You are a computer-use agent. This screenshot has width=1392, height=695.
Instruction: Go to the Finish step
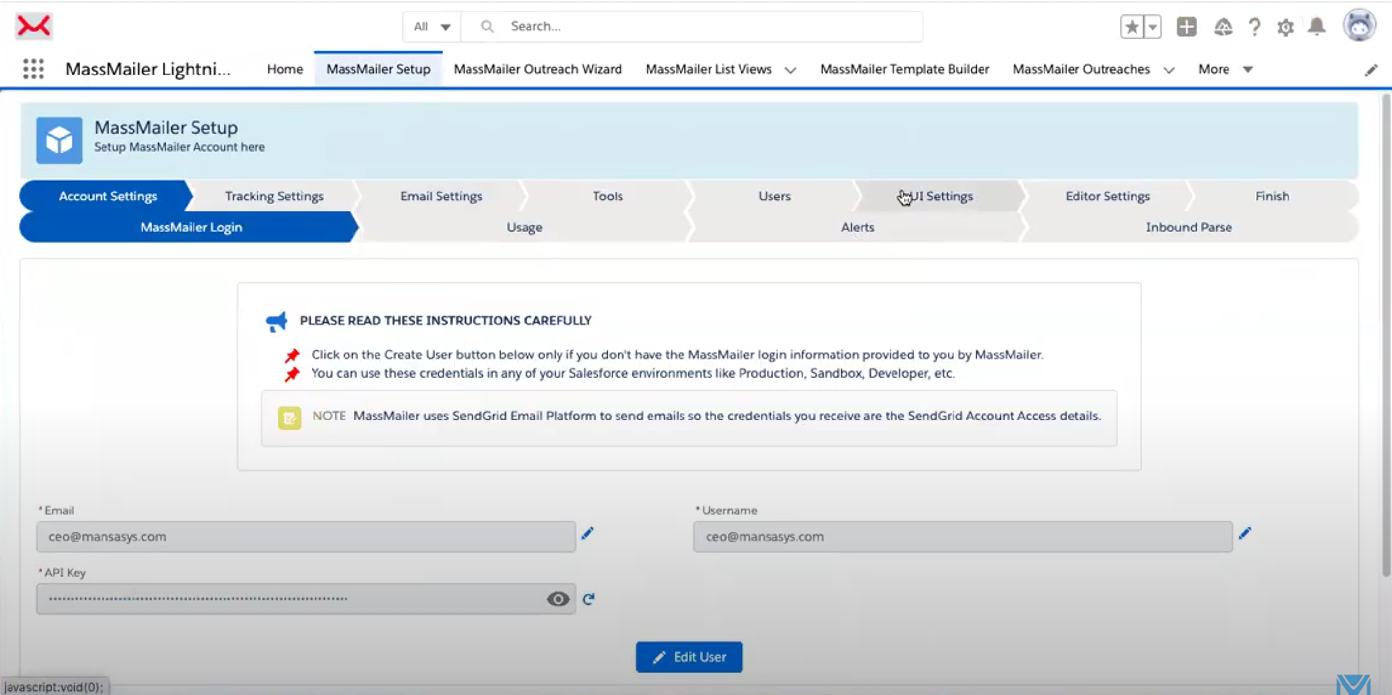[x=1272, y=196]
